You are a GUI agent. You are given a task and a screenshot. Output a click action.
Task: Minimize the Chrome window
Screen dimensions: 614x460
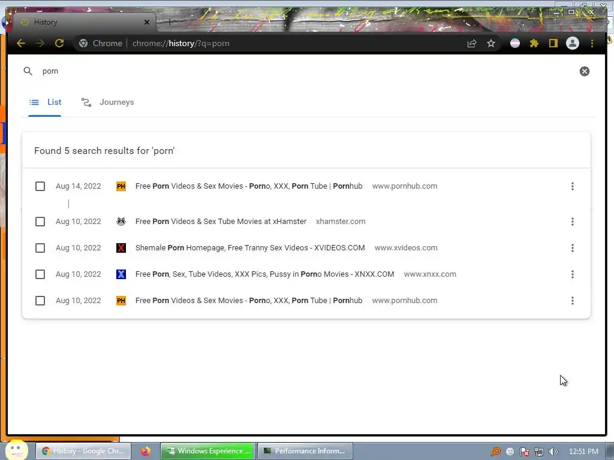[x=556, y=12]
